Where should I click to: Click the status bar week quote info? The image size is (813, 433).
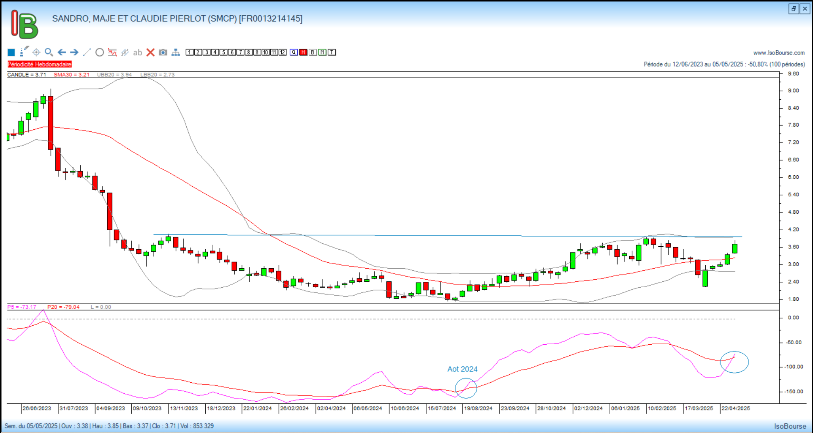click(109, 426)
